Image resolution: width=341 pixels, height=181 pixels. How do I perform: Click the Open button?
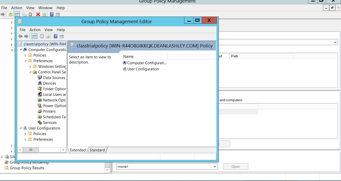point(236,166)
